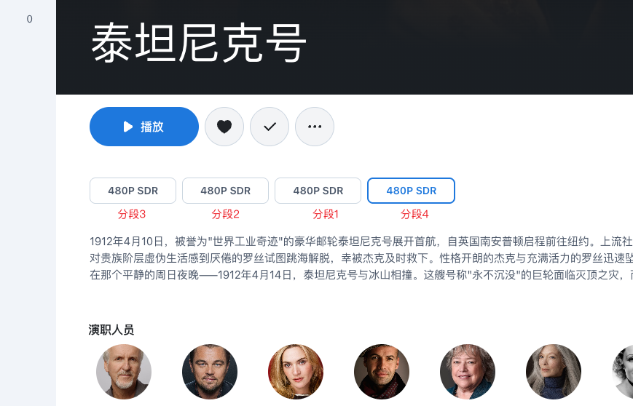
Task: Click the 泰坦尼克号 movie title
Action: (198, 43)
